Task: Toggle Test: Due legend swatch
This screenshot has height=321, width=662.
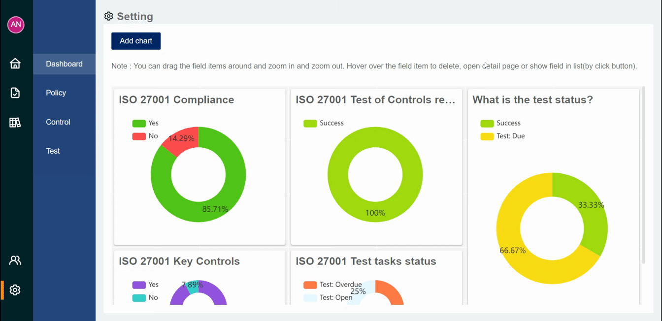Action: pyautogui.click(x=487, y=136)
